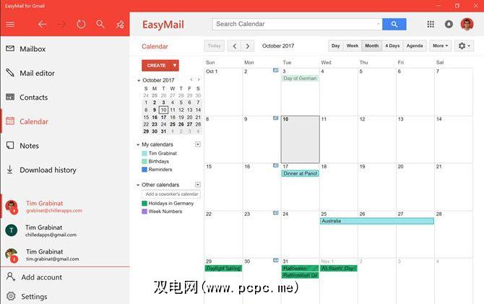Image resolution: width=484 pixels, height=304 pixels.
Task: Click the Add account person icon
Action: (11, 277)
